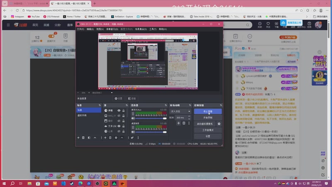The image size is (332, 187).
Task: Mute the Mic/Aux speaker icon
Action: [133, 118]
